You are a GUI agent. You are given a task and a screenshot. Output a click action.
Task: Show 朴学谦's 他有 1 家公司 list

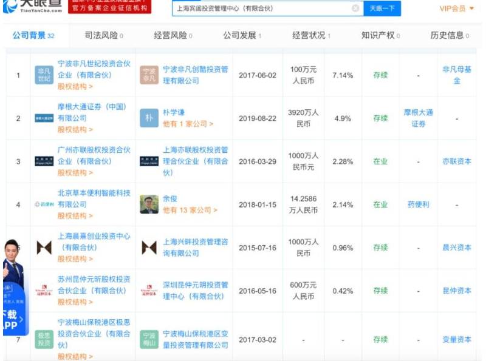(x=188, y=124)
